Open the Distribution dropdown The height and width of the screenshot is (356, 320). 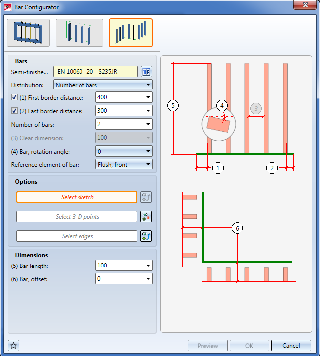pos(103,85)
